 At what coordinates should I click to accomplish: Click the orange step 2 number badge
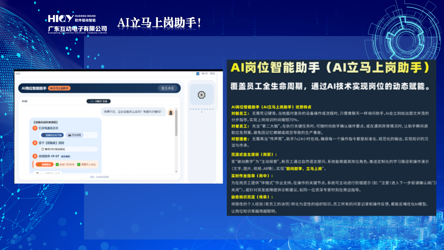coord(35,143)
